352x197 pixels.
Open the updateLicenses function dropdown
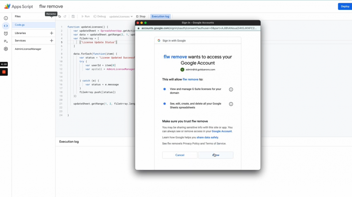[121, 17]
